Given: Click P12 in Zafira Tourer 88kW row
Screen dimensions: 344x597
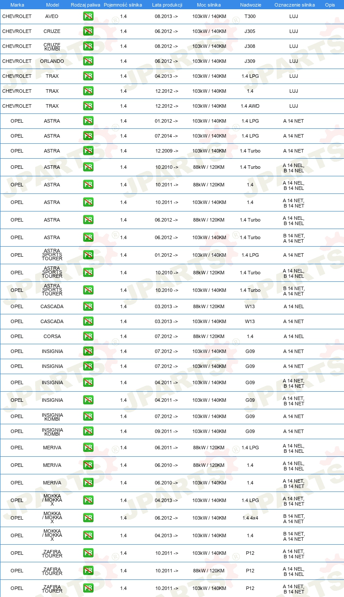Looking at the screenshot, I should [250, 571].
